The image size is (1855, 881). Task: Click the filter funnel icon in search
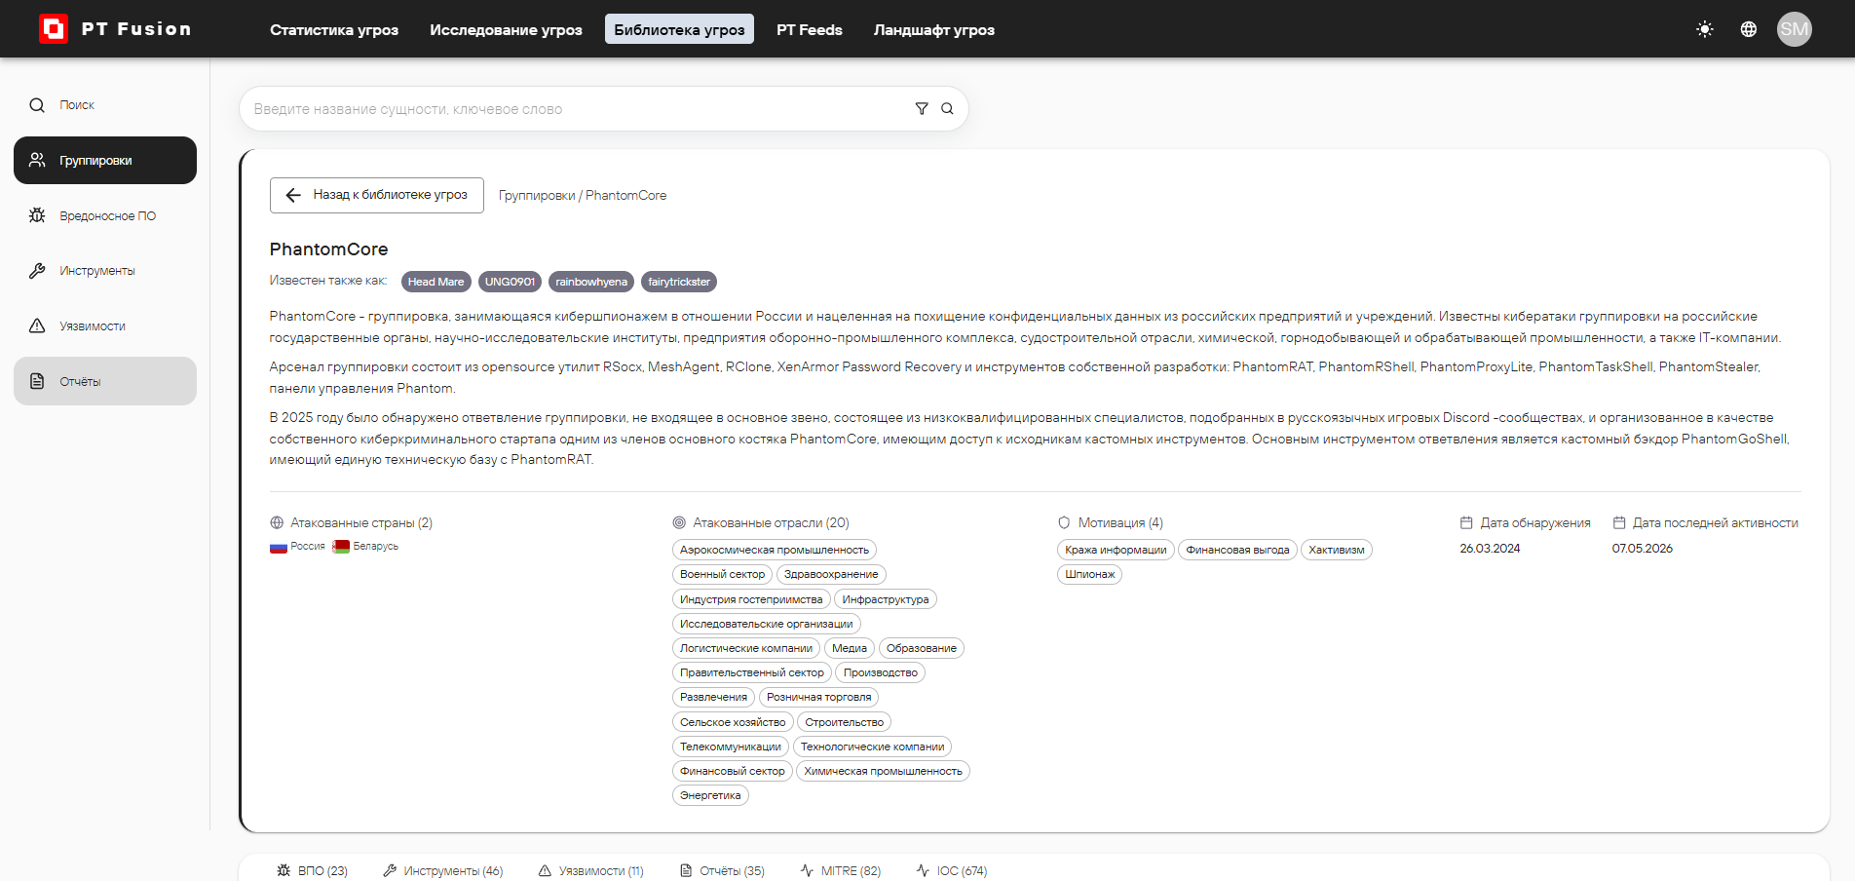922,109
